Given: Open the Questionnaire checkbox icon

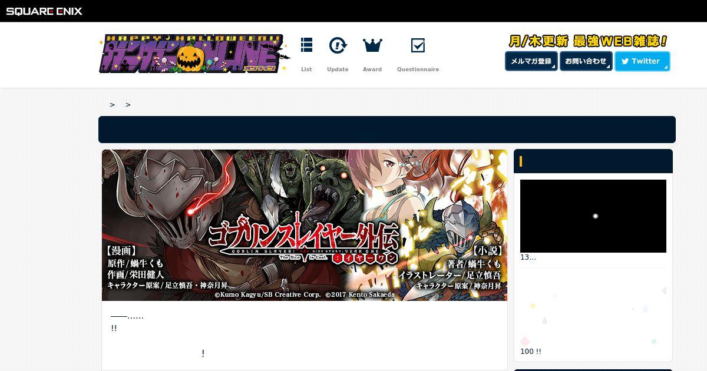Looking at the screenshot, I should click(418, 45).
